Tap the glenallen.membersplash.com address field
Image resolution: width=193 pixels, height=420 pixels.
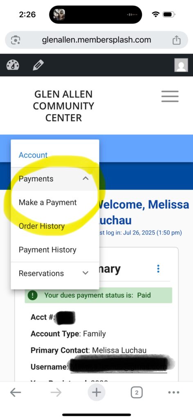[96, 40]
